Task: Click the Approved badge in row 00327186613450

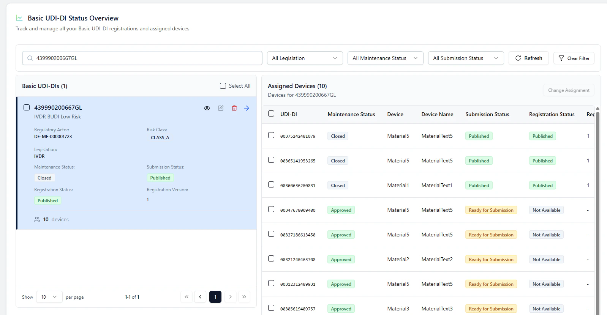Action: tap(341, 235)
